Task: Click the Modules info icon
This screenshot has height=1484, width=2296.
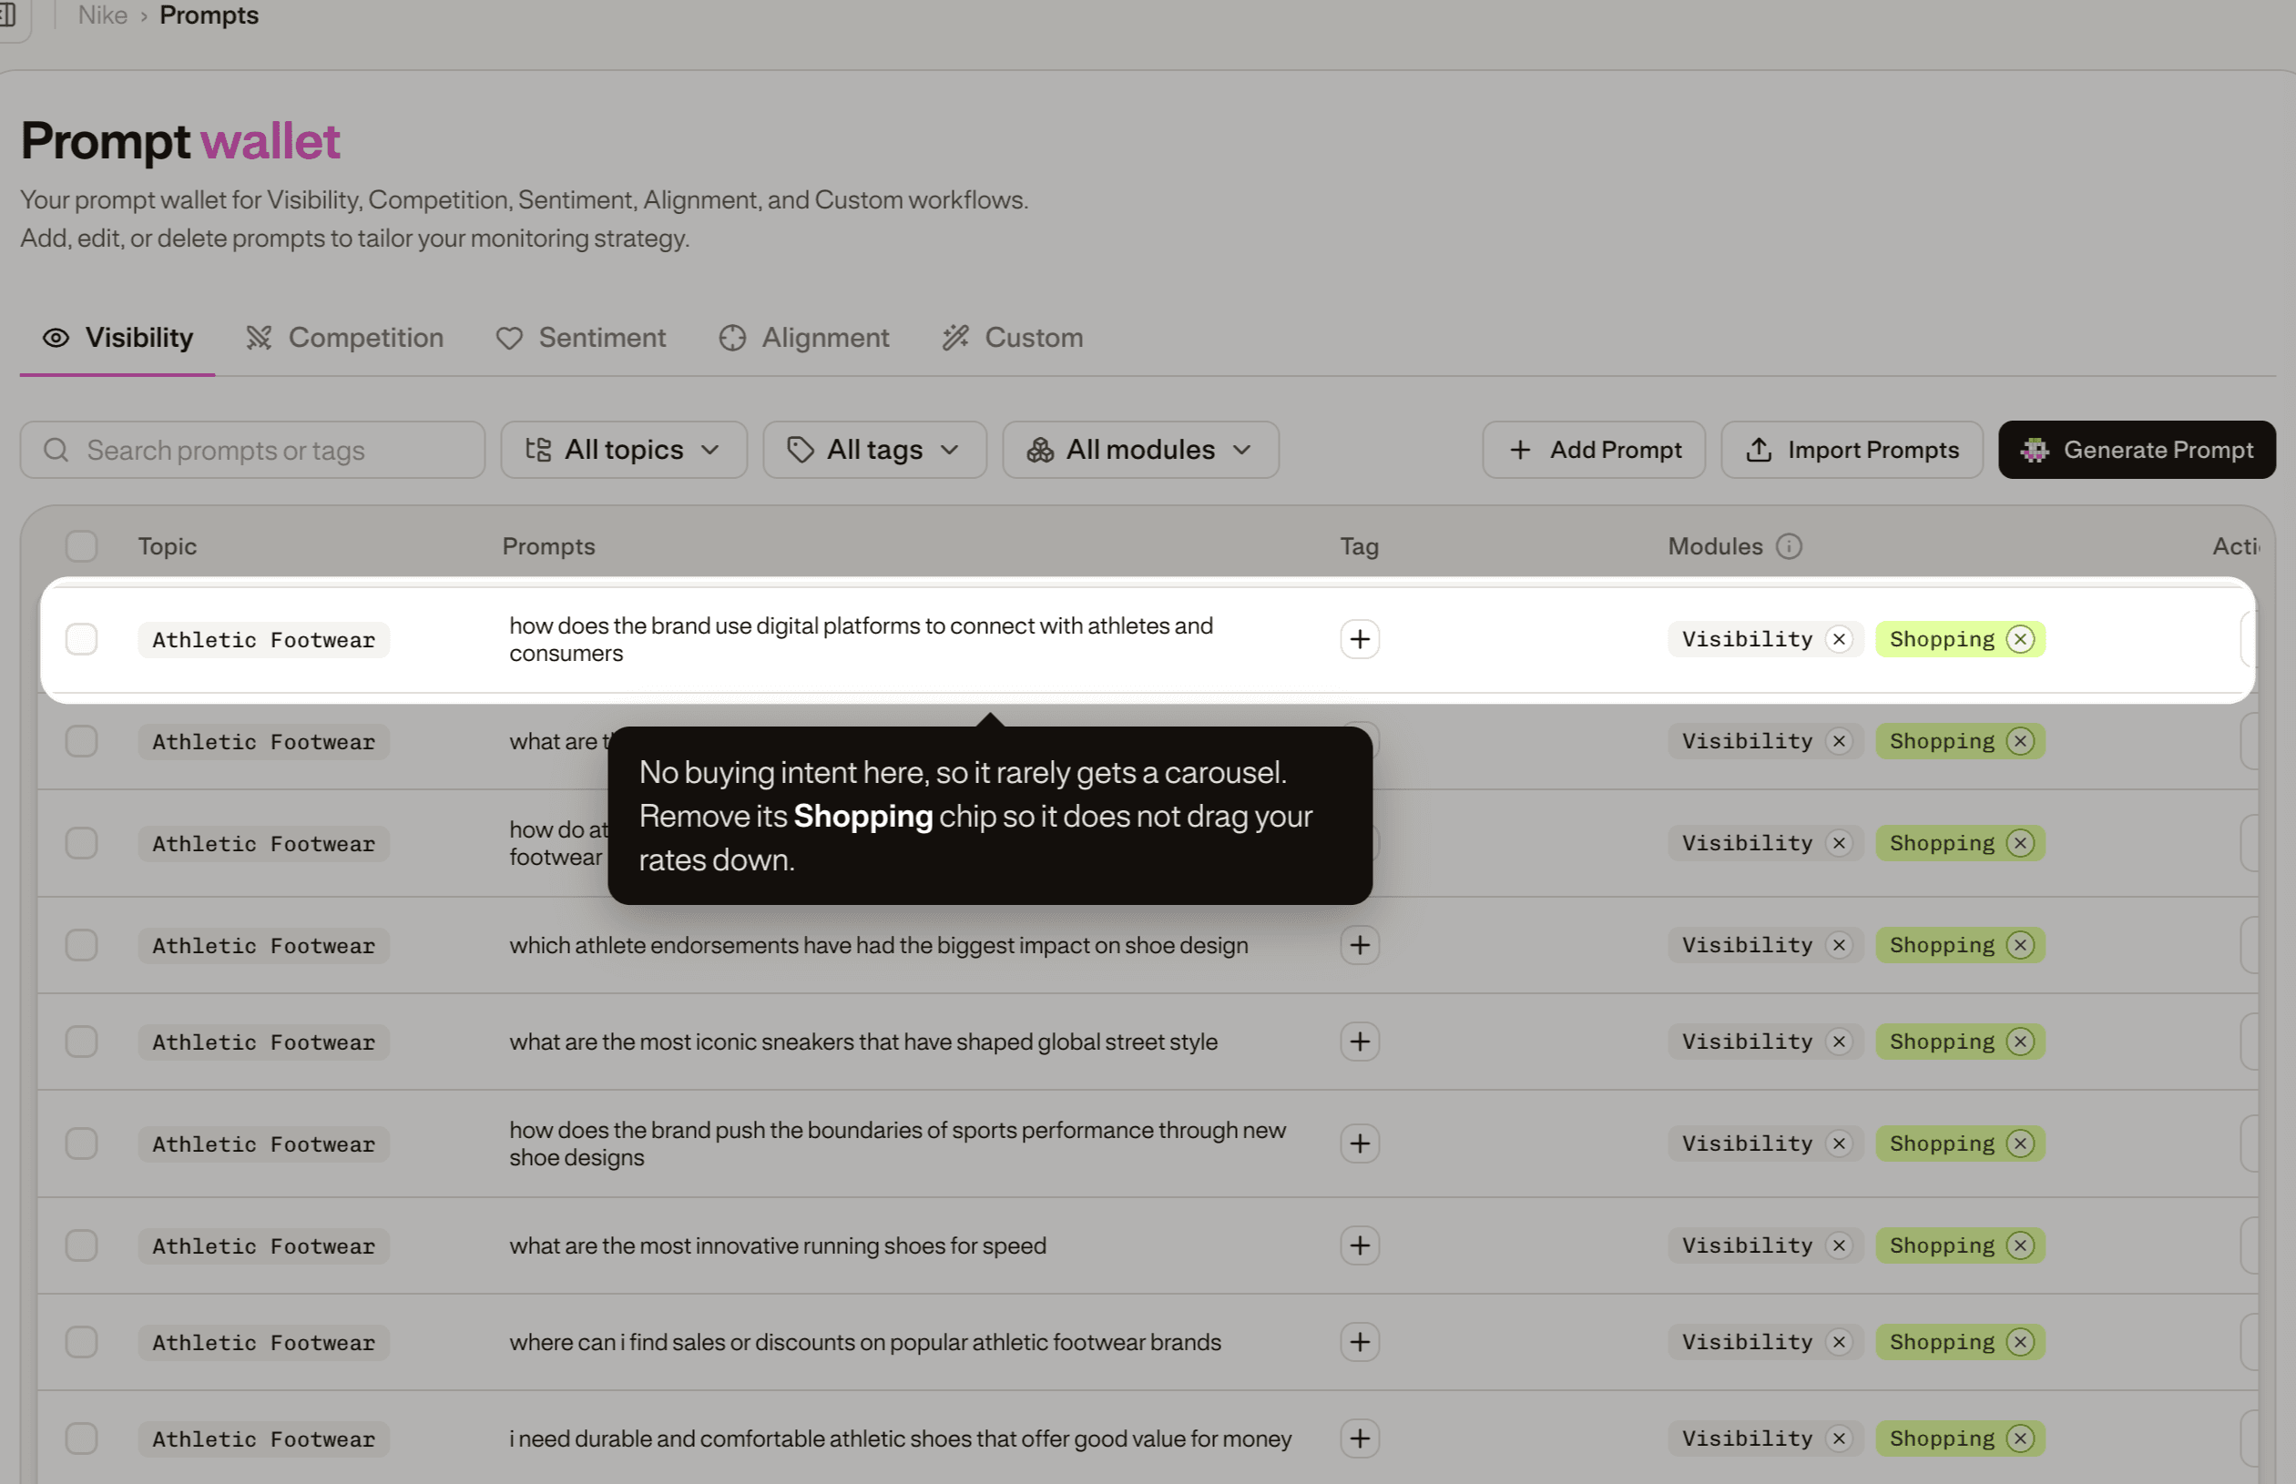Action: [x=1789, y=546]
